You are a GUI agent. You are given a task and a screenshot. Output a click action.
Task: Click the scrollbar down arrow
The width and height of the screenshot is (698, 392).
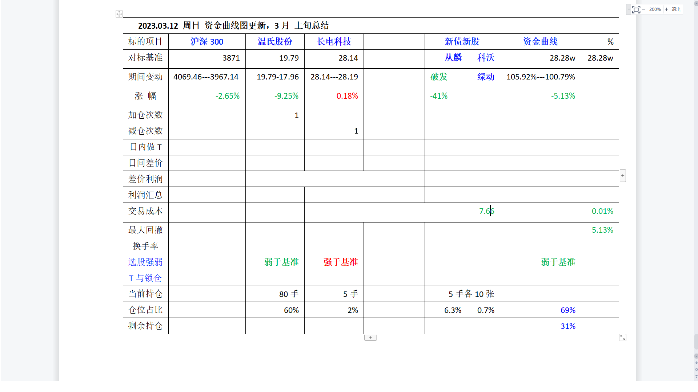[x=696, y=356]
